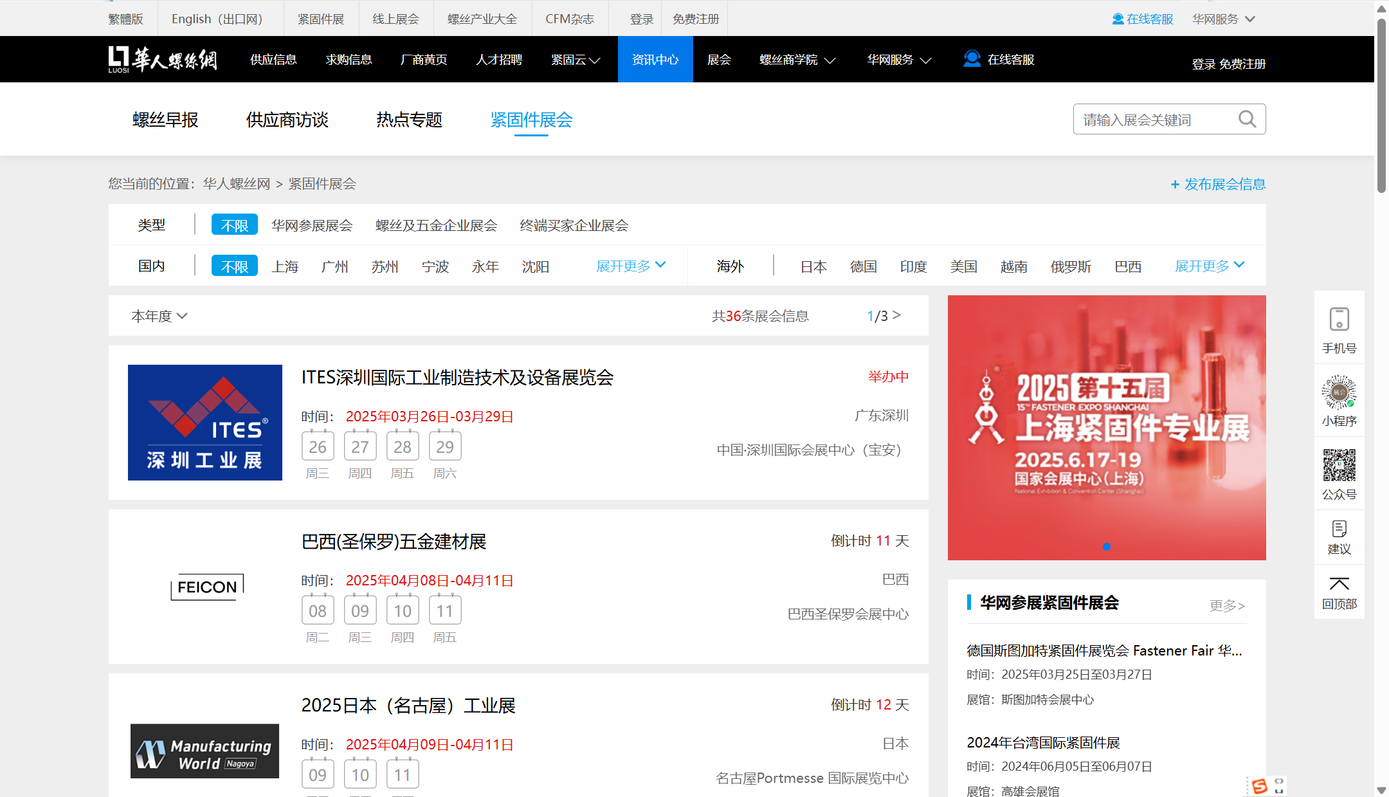Show the 公众号 QR code icon
The width and height of the screenshot is (1389, 797).
1339,465
